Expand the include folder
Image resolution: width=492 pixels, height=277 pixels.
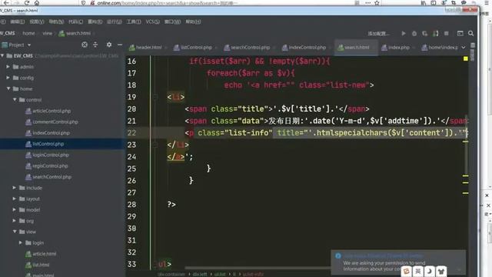click(x=15, y=188)
